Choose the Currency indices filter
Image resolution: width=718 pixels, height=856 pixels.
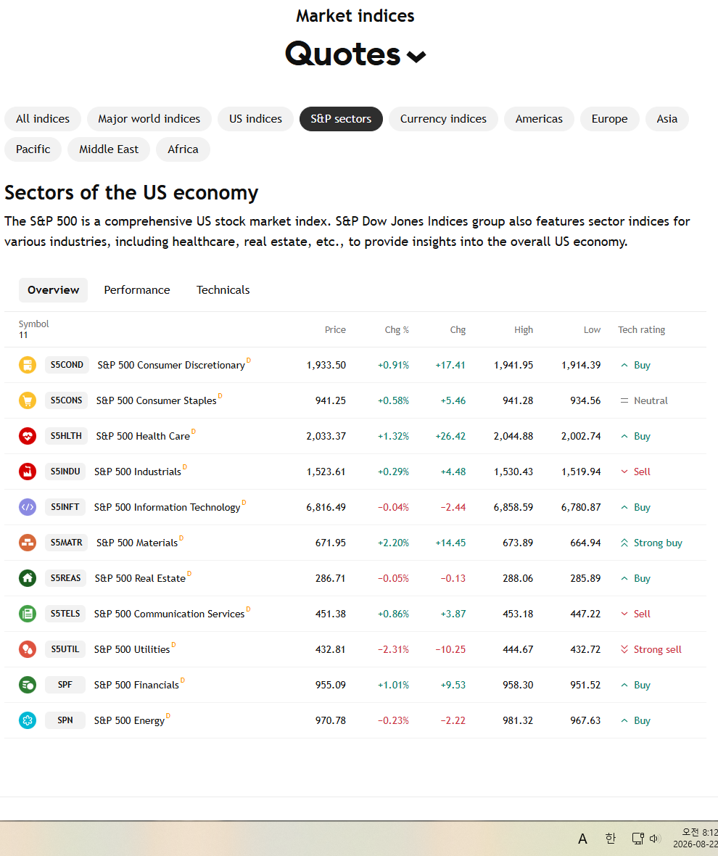pos(443,119)
